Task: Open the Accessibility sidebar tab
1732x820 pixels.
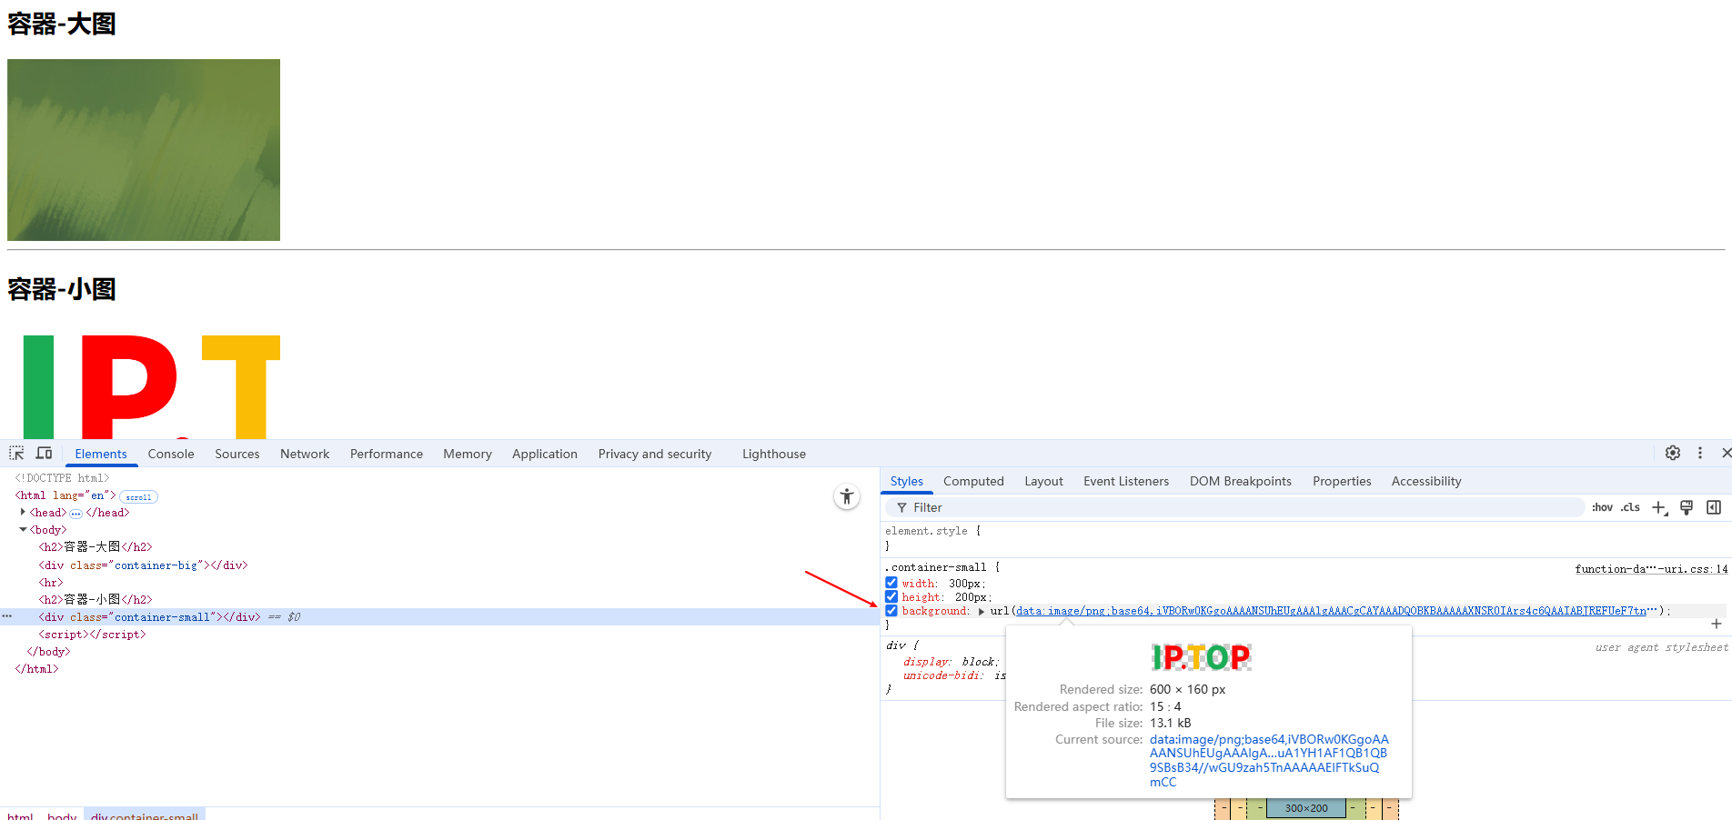Action: (1426, 481)
